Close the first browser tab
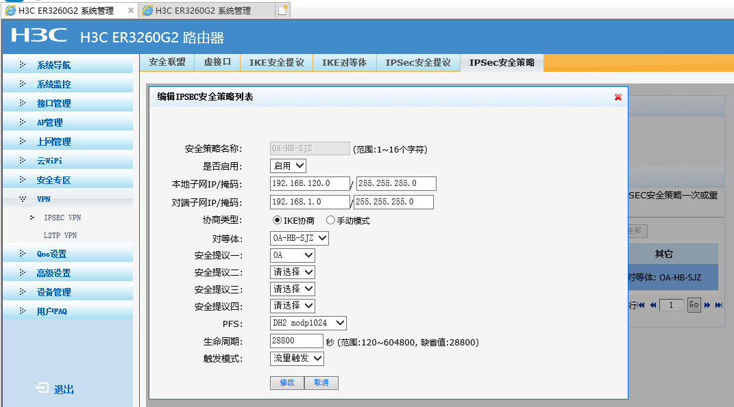This screenshot has height=407, width=734. click(x=131, y=10)
